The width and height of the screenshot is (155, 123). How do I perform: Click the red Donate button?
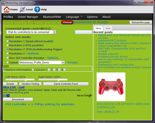point(67,22)
